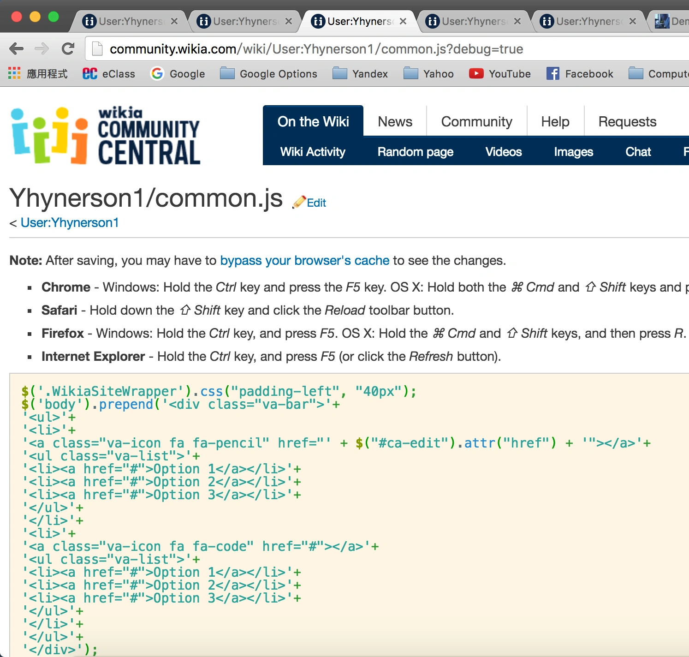Follow the 'bypass your browser's cache' link
This screenshot has width=689, height=657.
304,261
